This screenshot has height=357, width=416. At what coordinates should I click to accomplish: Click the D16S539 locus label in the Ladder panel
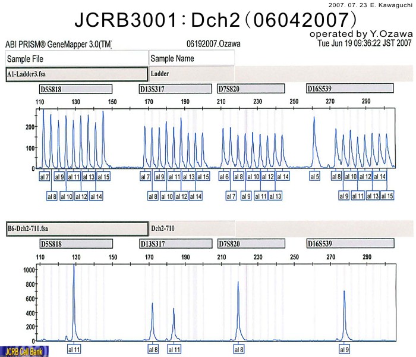(x=349, y=89)
